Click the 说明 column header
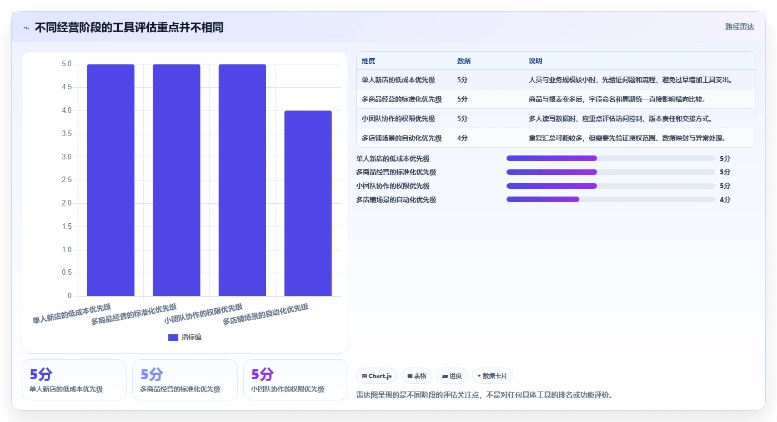Screen dimensions: 777x422 pyautogui.click(x=535, y=61)
